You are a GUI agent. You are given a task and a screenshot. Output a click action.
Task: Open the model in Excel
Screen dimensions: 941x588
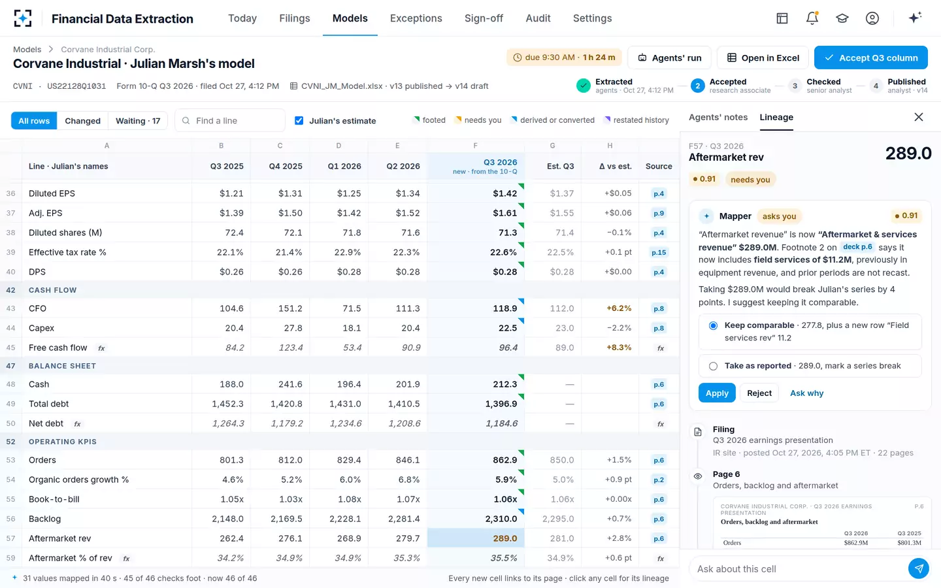pos(763,57)
